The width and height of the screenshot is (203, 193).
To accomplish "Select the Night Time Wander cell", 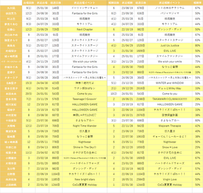I will coord(85,126).
